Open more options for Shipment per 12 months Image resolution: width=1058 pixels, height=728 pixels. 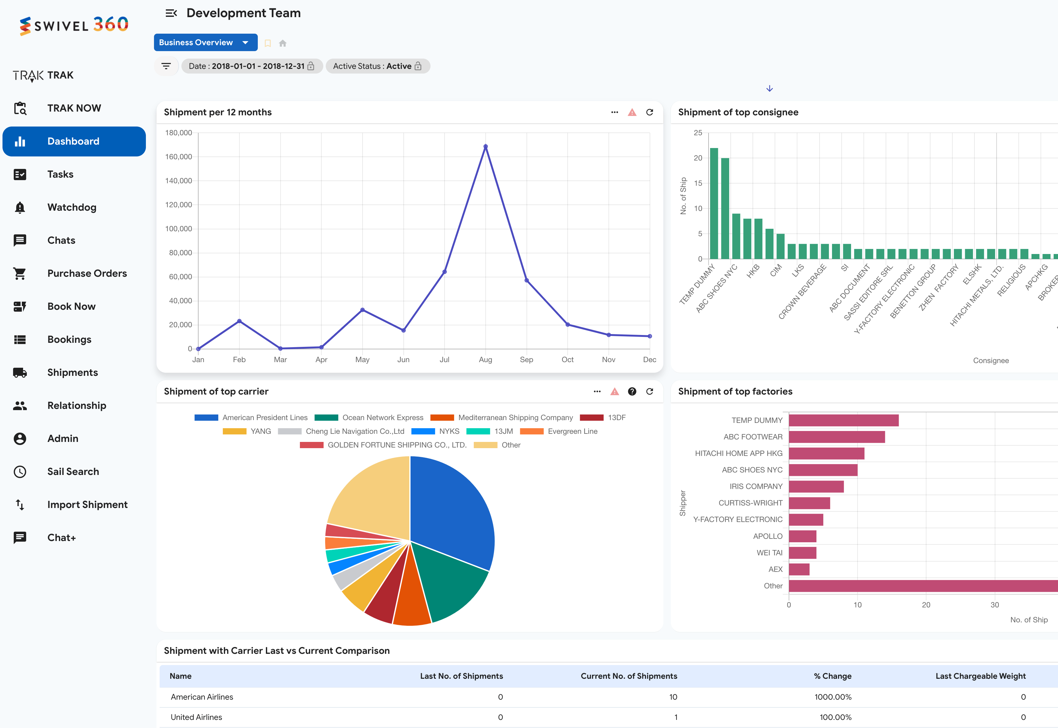pyautogui.click(x=614, y=112)
